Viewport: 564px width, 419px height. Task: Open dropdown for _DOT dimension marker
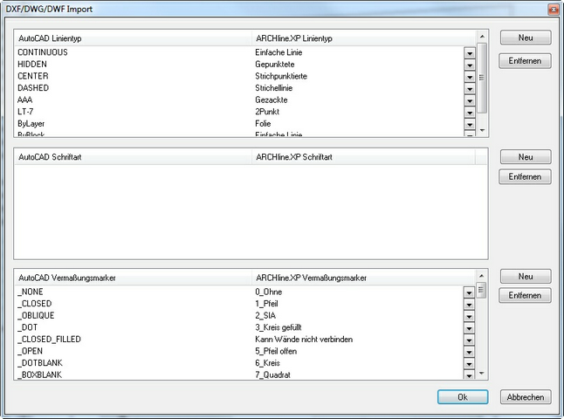coord(469,328)
